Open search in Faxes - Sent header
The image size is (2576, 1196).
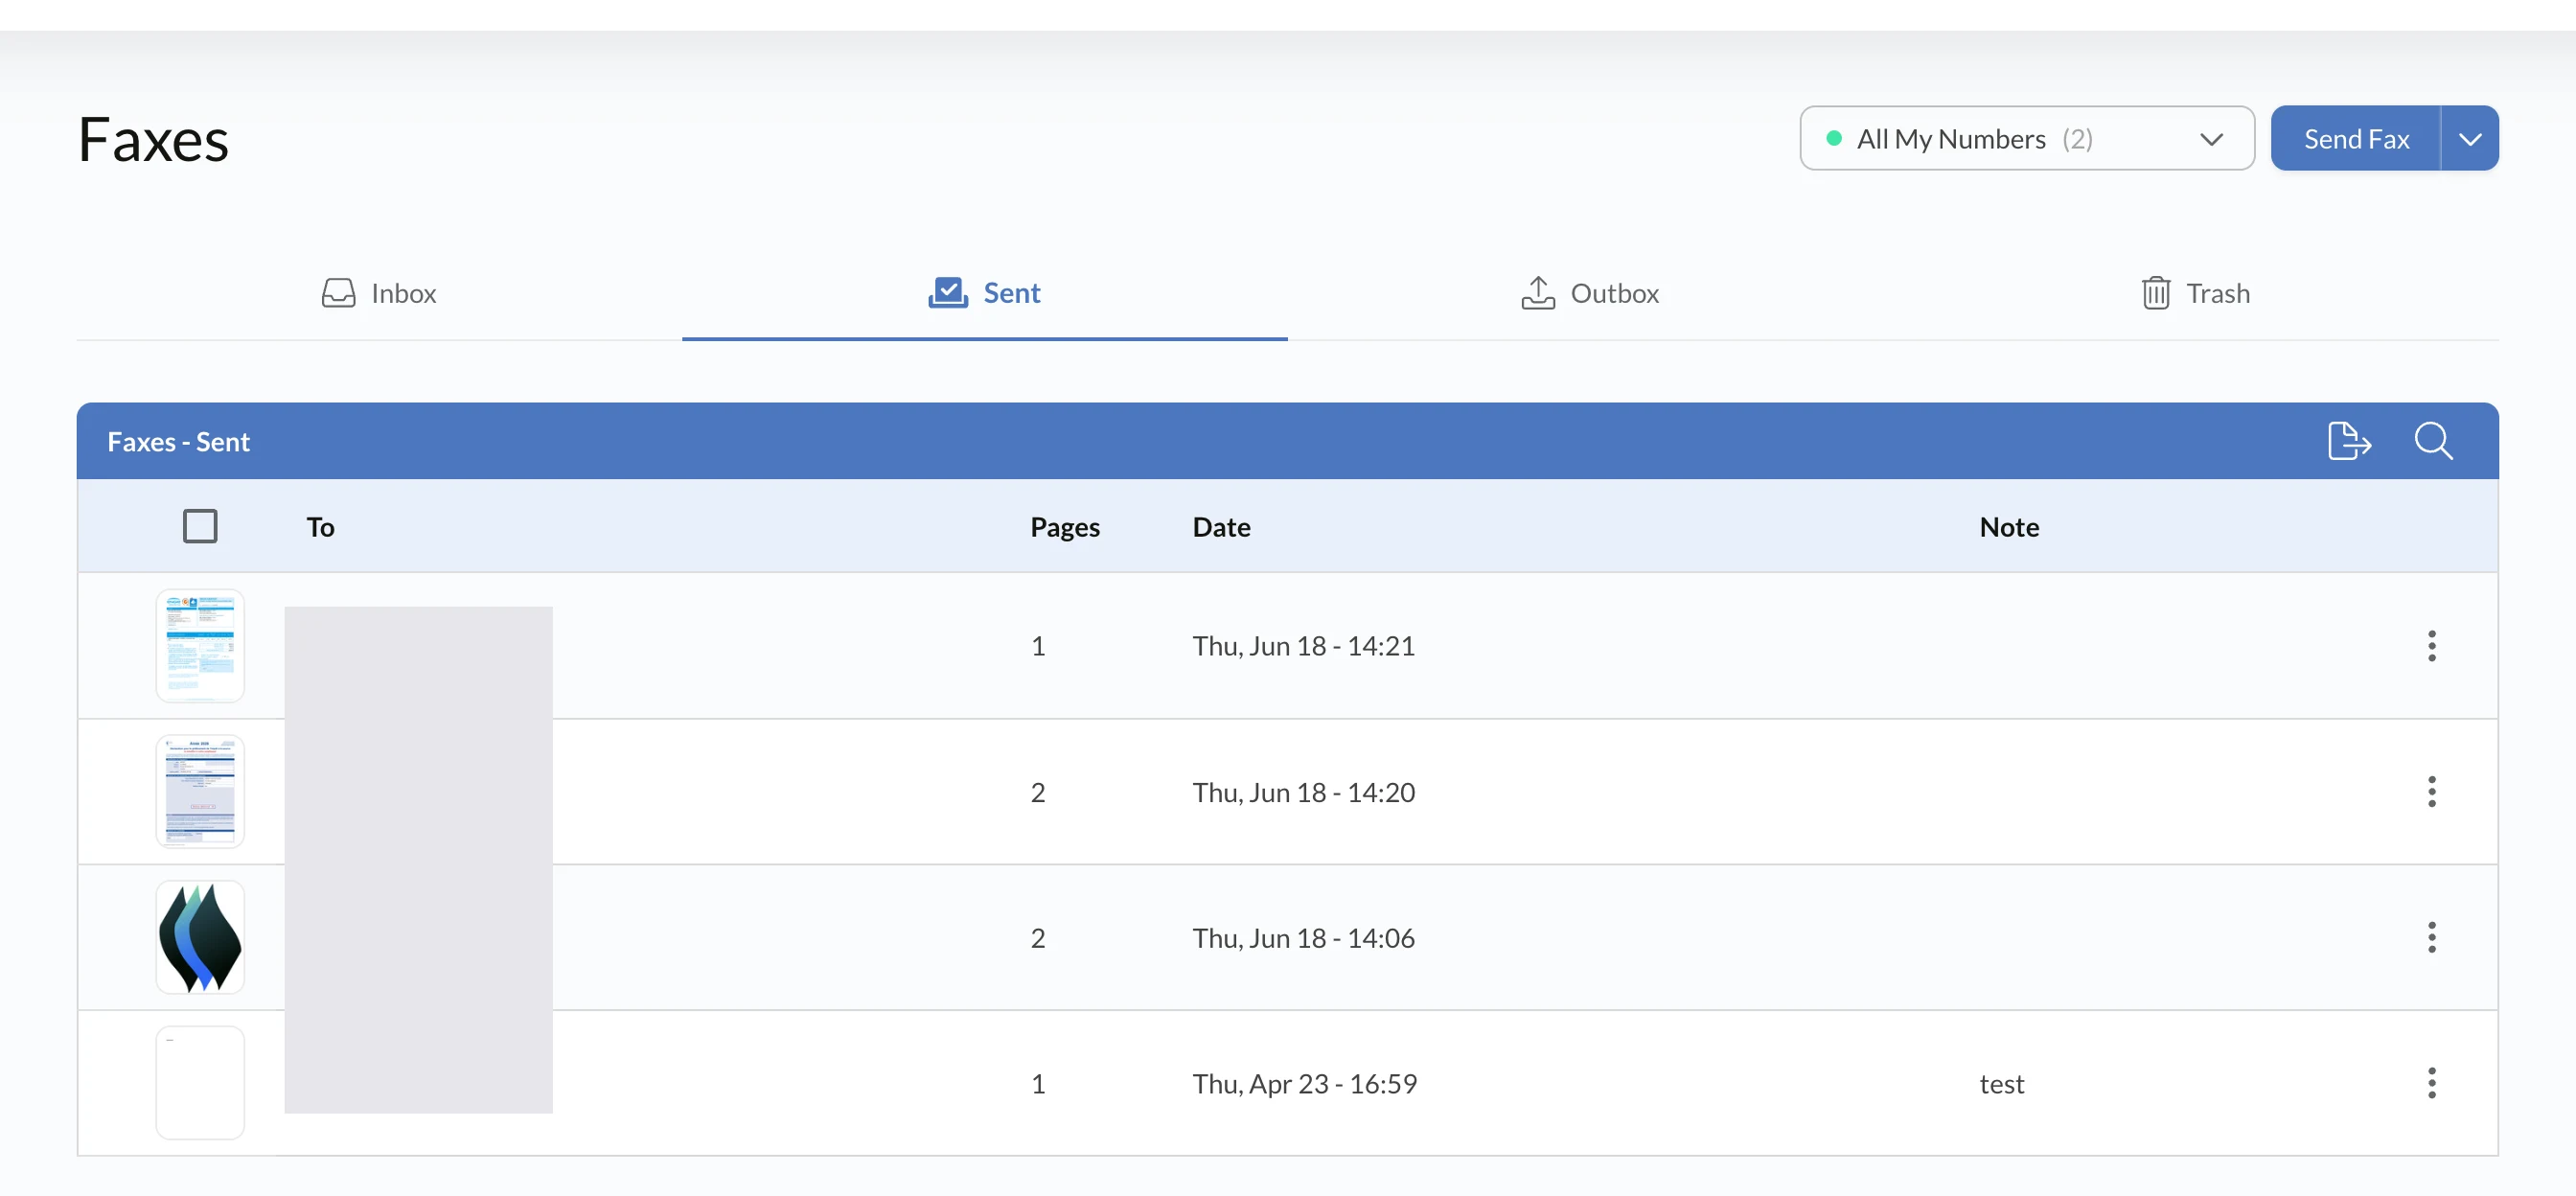tap(2433, 441)
